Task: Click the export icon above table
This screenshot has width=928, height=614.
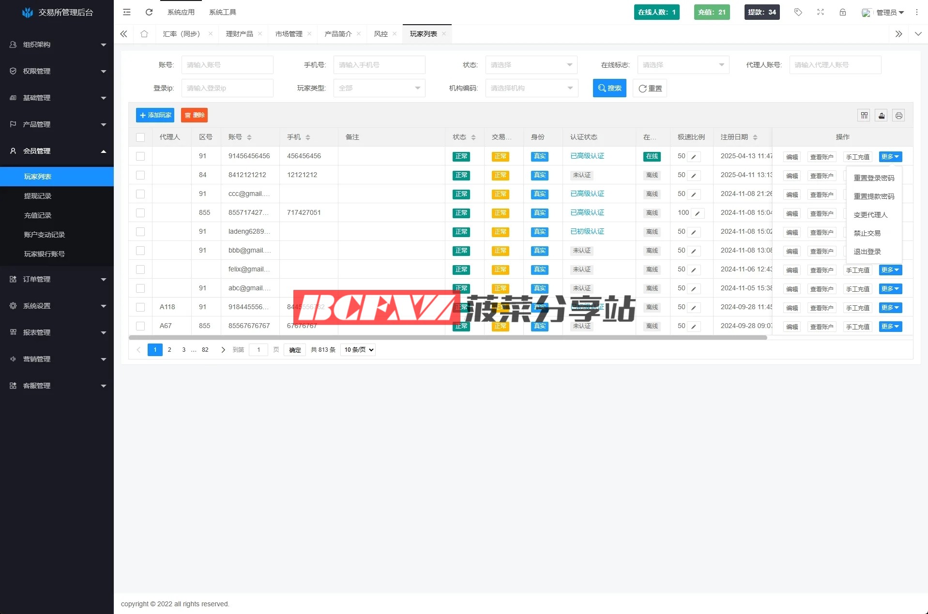Action: pos(882,115)
